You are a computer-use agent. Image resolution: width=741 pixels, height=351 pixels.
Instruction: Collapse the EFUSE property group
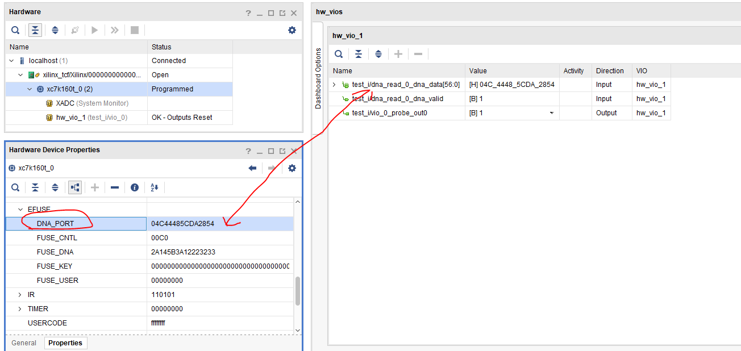tap(20, 210)
